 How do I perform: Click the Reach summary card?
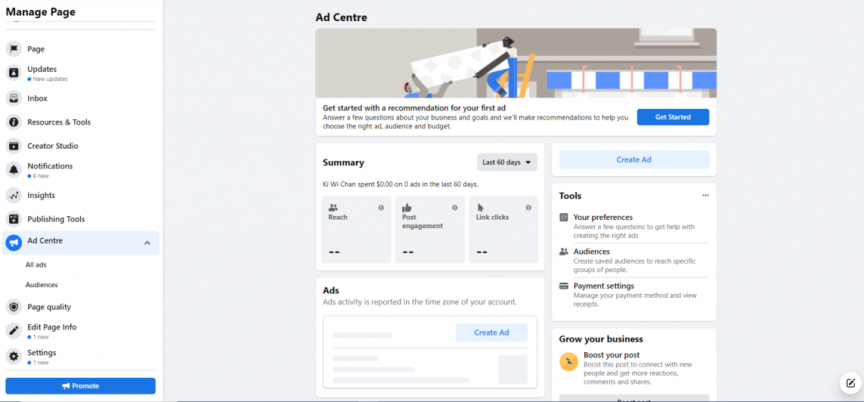(356, 230)
